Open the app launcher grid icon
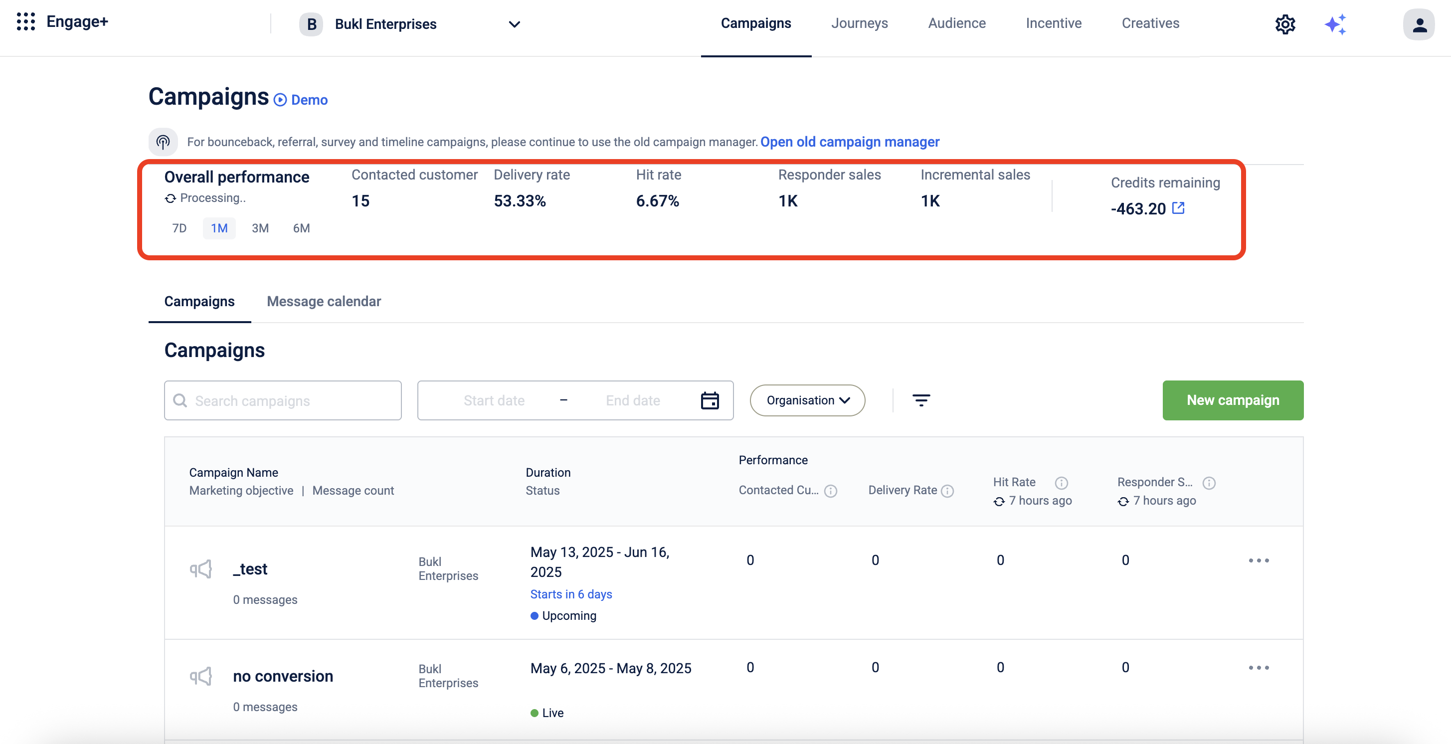Screen dimensions: 1451x744 pyautogui.click(x=26, y=22)
